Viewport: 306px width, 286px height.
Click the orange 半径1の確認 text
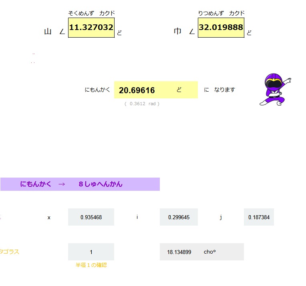pos(91,265)
